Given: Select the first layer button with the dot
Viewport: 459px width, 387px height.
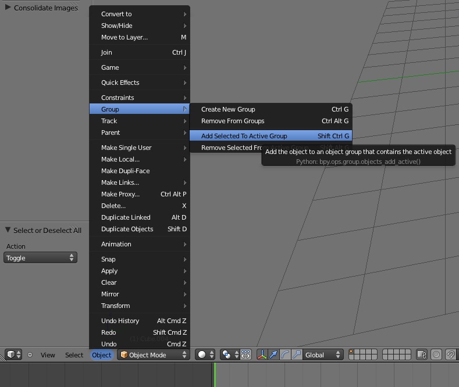Looking at the screenshot, I should click(x=352, y=352).
